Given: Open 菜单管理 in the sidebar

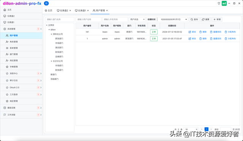Looking at the screenshot, I should point(21,48).
